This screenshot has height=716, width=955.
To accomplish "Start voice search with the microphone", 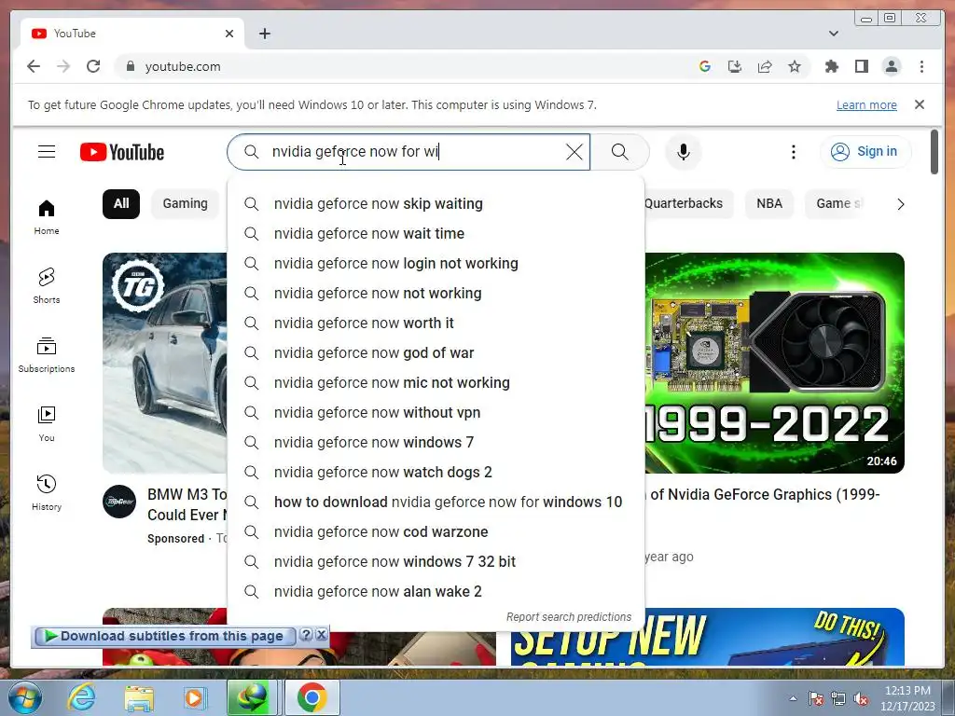I will pyautogui.click(x=684, y=152).
